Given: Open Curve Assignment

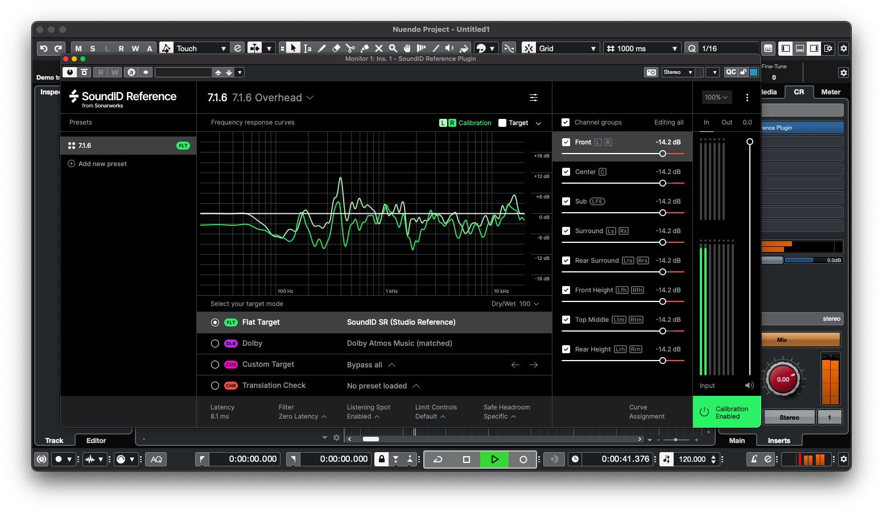Looking at the screenshot, I should tap(647, 412).
